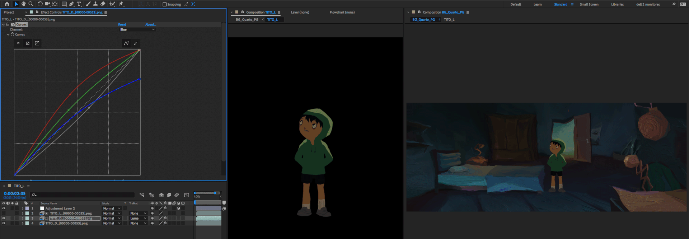This screenshot has height=239, width=689.
Task: Click the graph editor icon in timeline
Action: (x=187, y=195)
